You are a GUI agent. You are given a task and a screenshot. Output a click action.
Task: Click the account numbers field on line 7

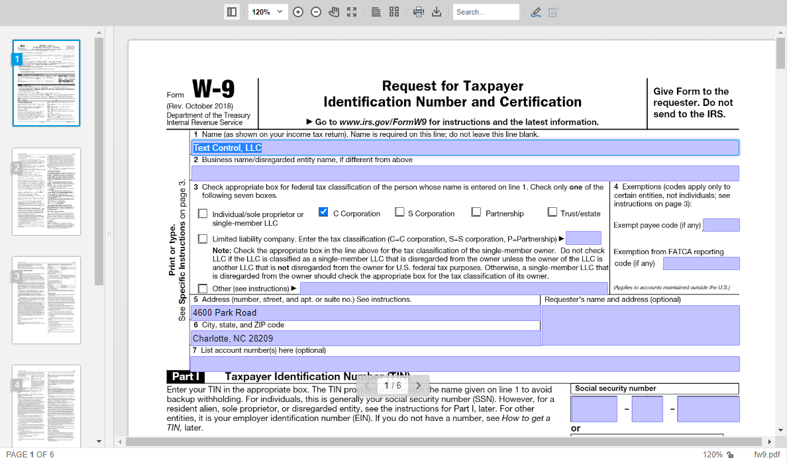[465, 363]
